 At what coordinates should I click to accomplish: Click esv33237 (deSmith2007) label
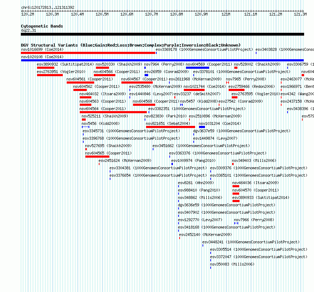point(197,94)
